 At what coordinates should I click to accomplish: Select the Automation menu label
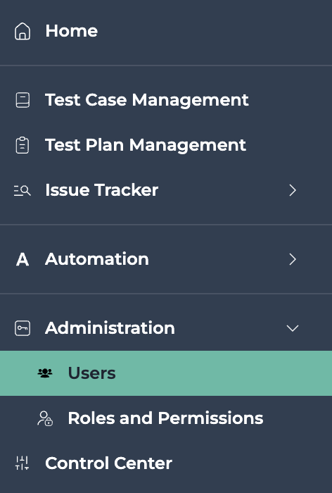coord(97,259)
